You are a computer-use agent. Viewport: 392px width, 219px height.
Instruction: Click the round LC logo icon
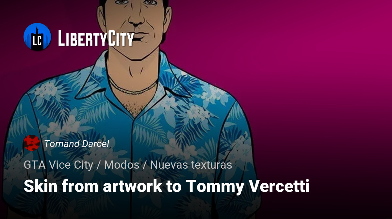[x=37, y=37]
